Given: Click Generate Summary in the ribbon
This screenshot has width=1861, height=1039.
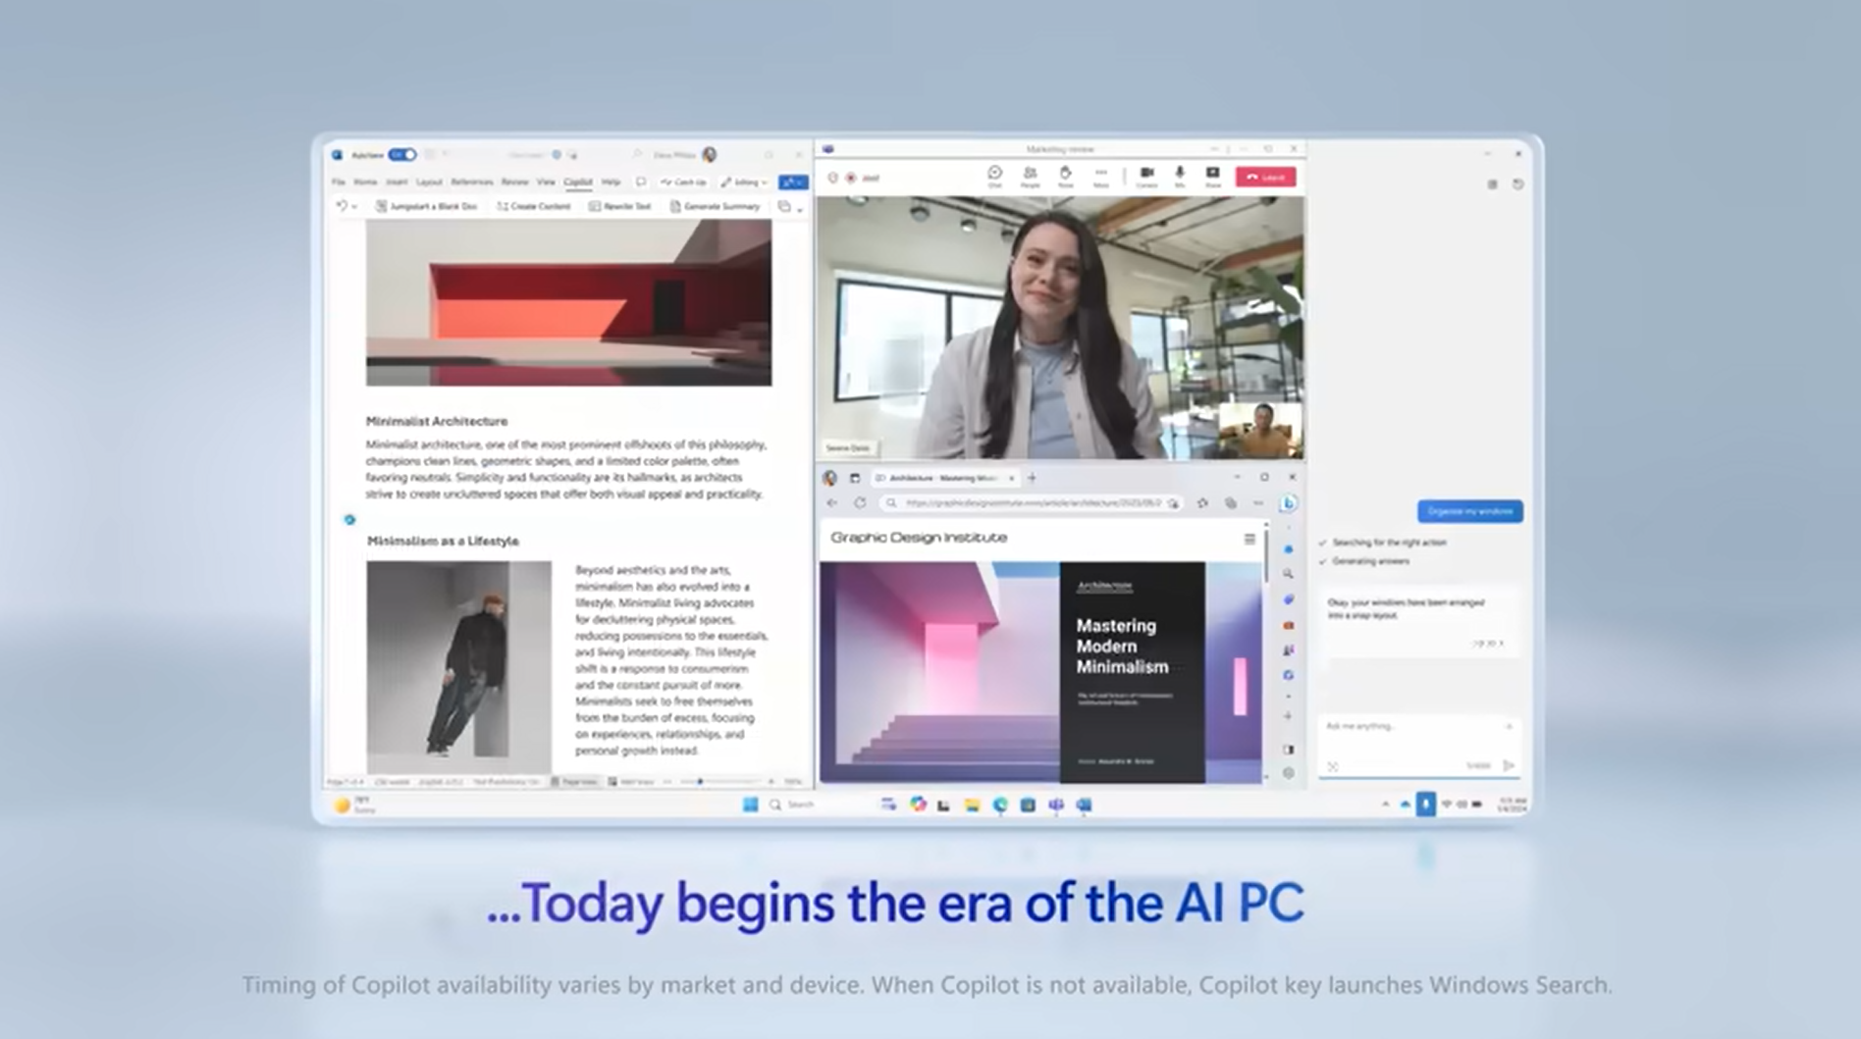Looking at the screenshot, I should click(x=716, y=206).
